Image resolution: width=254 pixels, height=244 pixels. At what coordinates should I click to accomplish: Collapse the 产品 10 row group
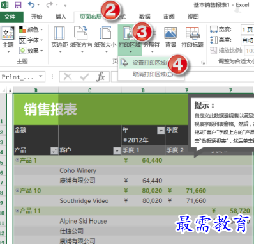17,190
